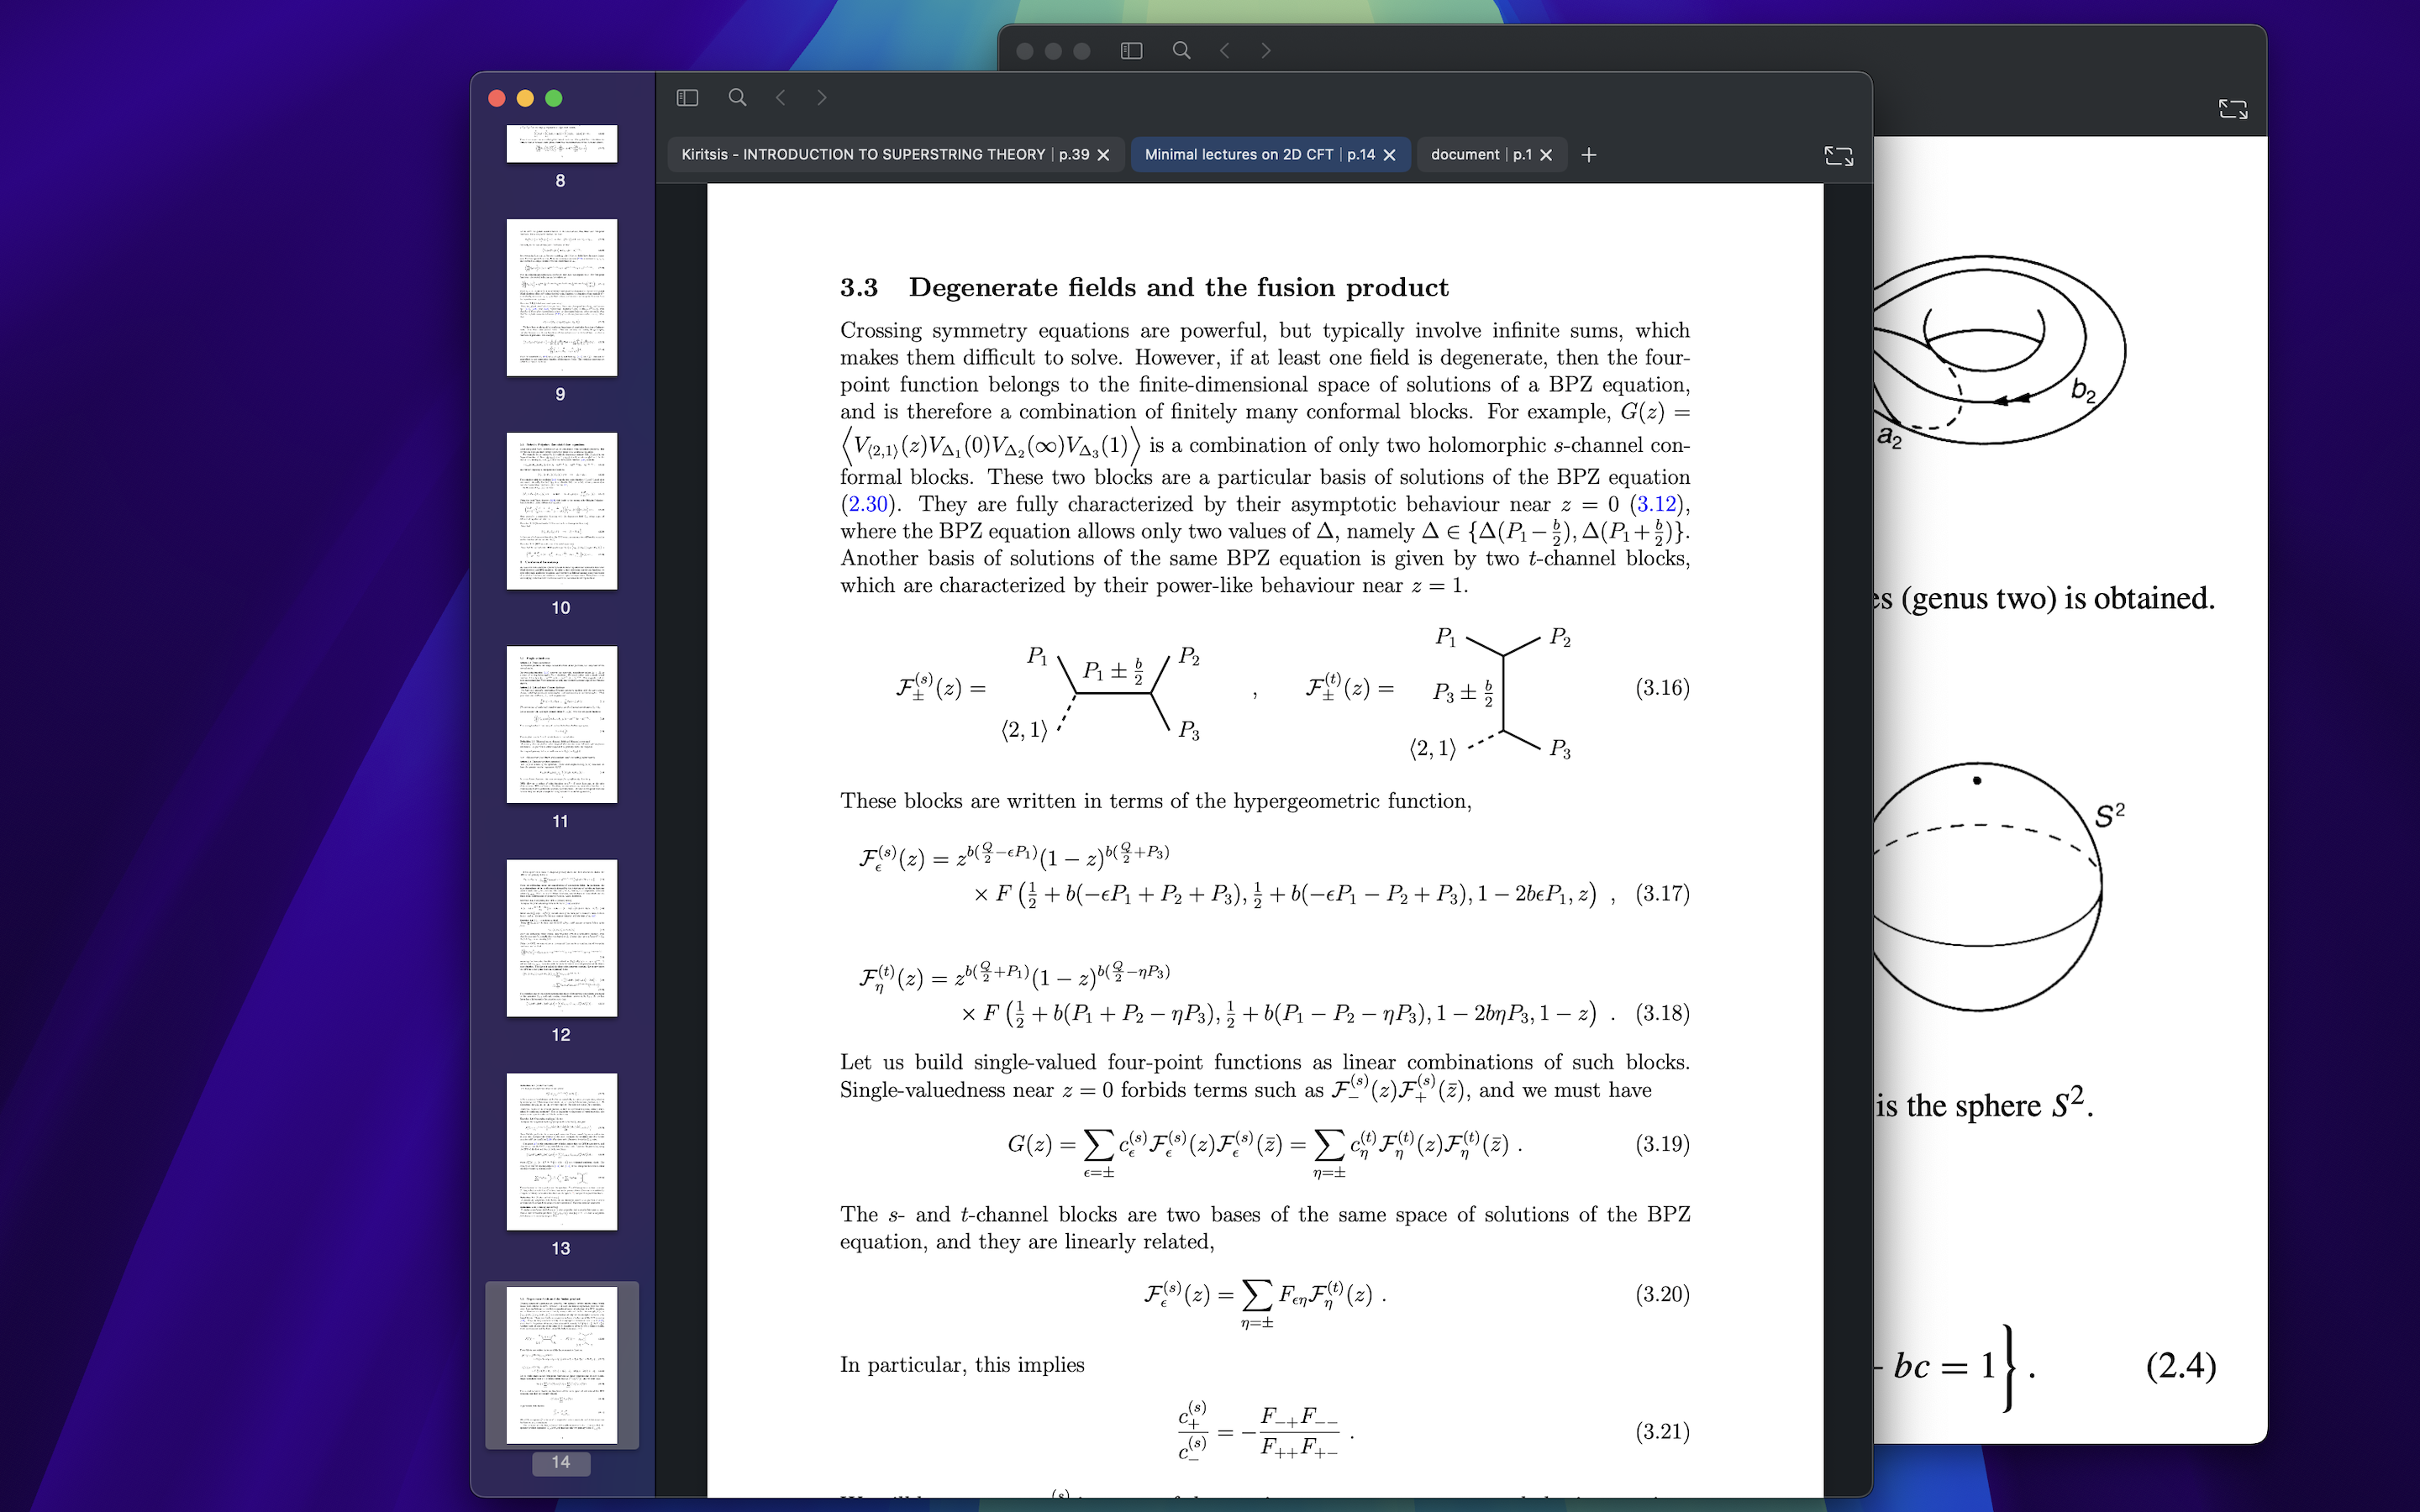Go back with the left chevron
The image size is (2420, 1512).
point(781,97)
